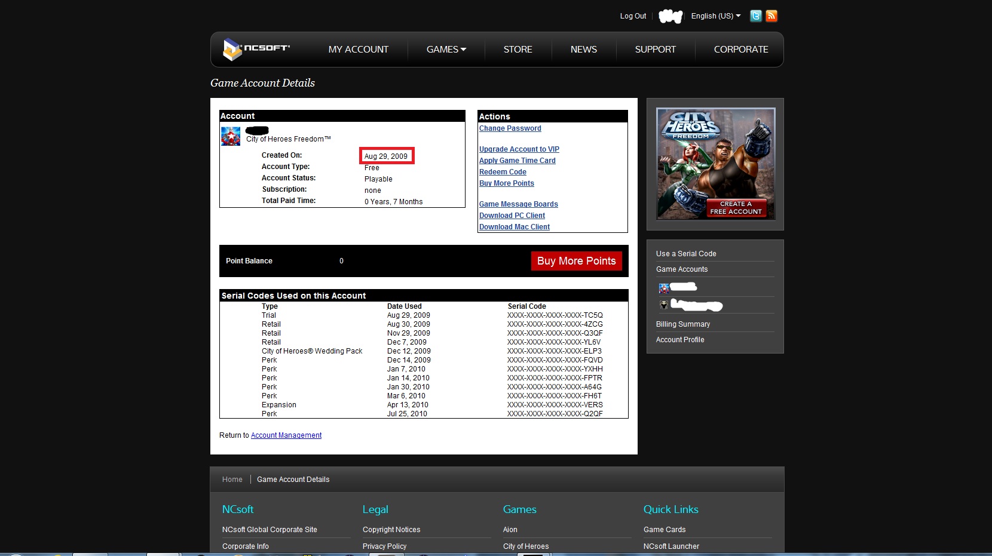The height and width of the screenshot is (556, 992).
Task: Click the Account Type value Free
Action: [372, 168]
